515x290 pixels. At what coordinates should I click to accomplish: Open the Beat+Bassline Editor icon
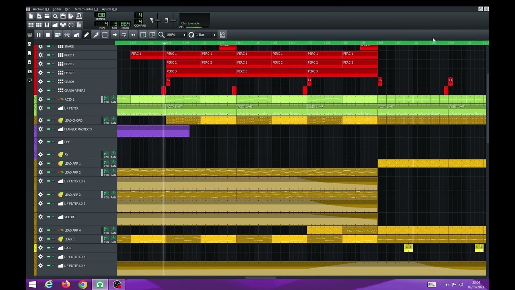point(39,25)
